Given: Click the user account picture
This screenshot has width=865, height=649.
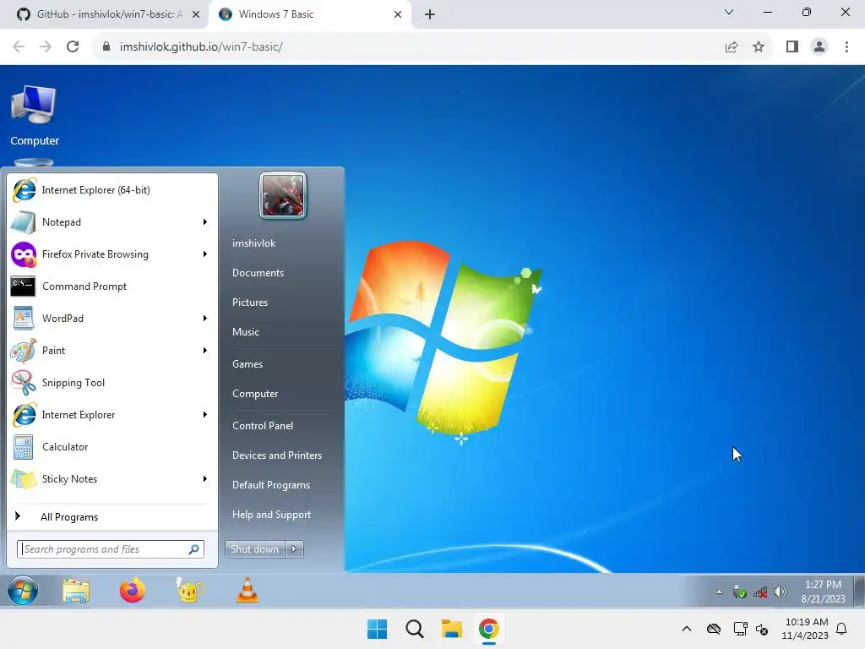Looking at the screenshot, I should point(282,195).
